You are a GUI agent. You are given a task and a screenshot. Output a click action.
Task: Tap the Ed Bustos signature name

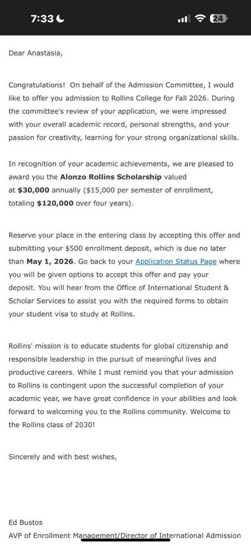click(25, 522)
